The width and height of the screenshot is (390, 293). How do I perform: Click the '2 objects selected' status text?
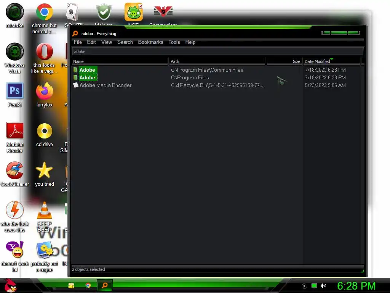[x=88, y=269]
